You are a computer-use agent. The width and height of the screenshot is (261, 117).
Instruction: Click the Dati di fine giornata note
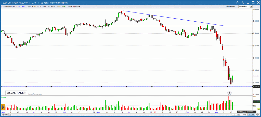[x=35, y=94]
